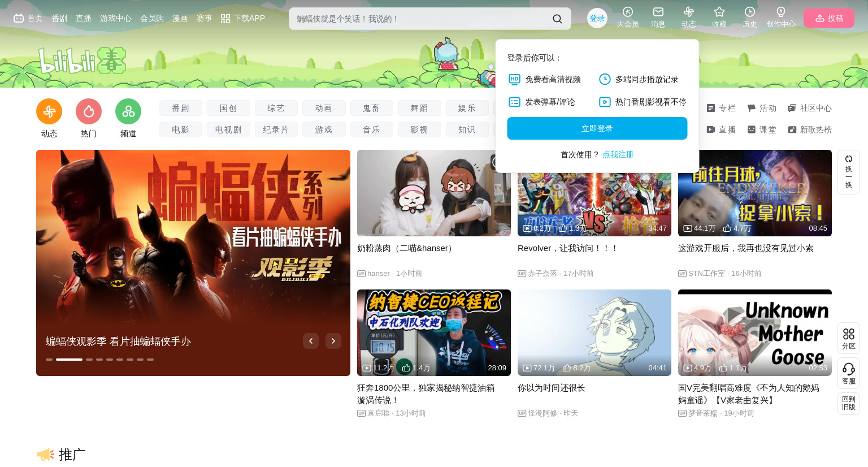Focus the search input field
Screen dimensions: 868x467
click(421, 19)
